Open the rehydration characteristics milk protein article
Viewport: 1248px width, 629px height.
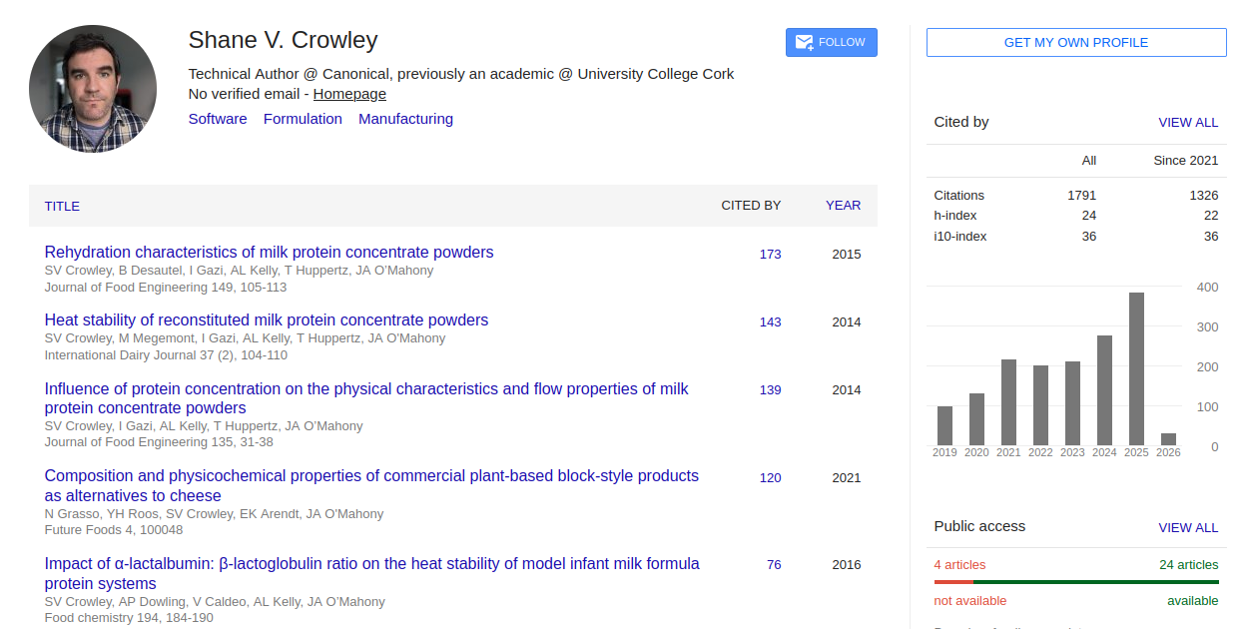tap(268, 252)
